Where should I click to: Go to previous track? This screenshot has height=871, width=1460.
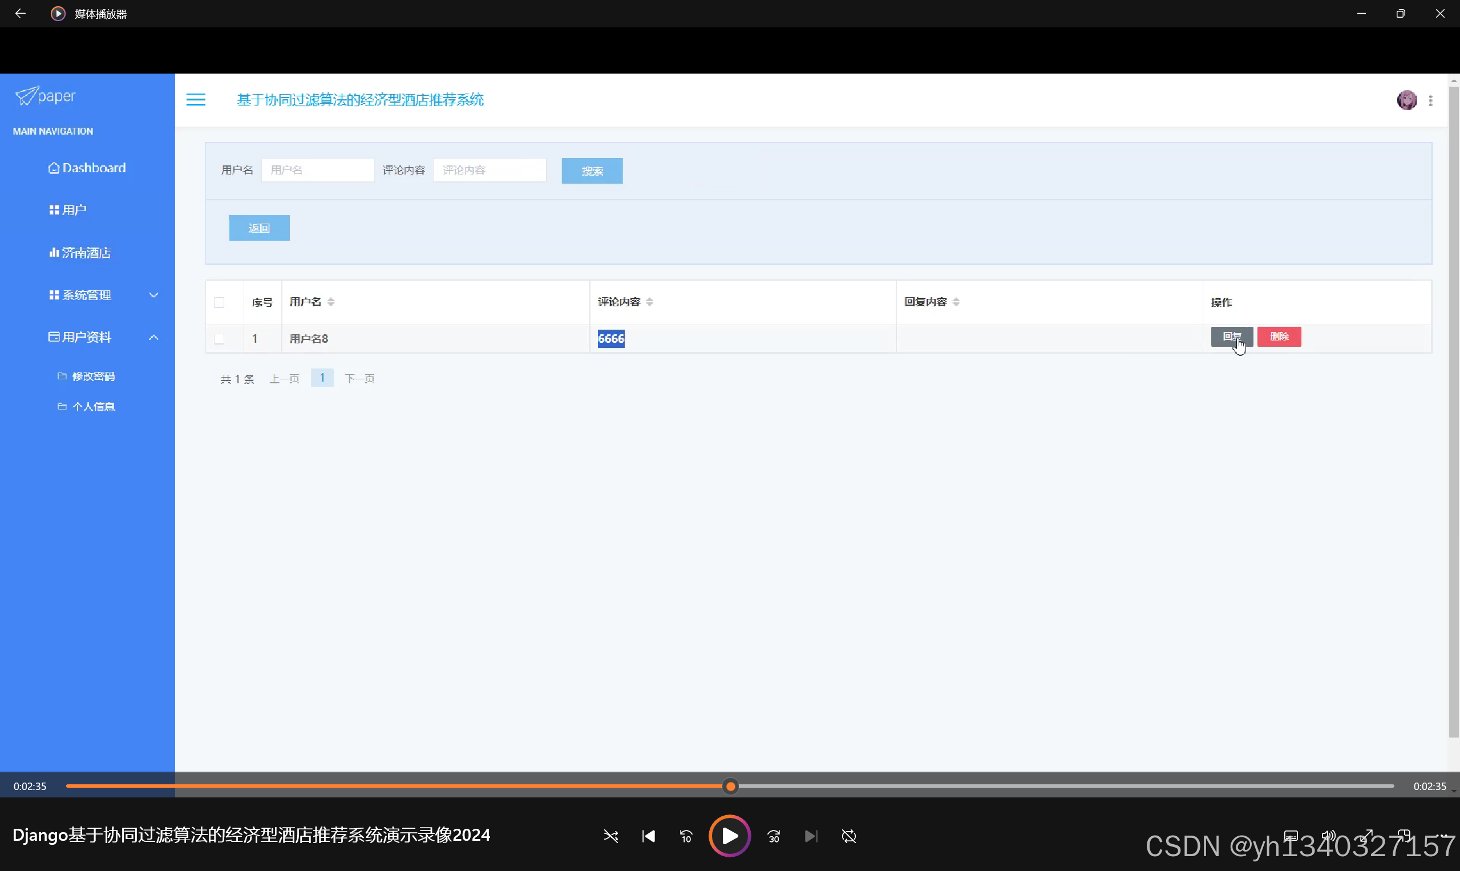click(648, 836)
